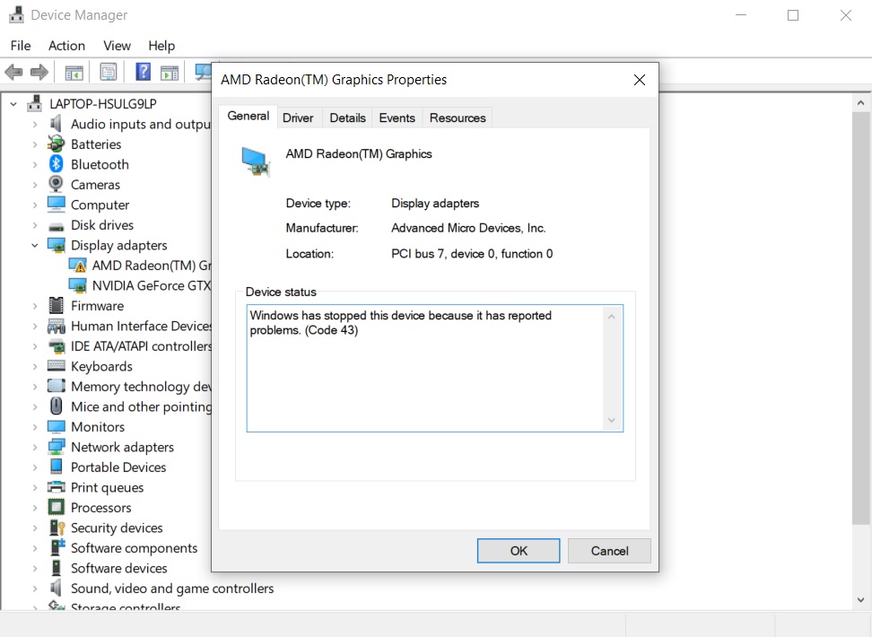
Task: Select the Software devices tree item
Action: pyautogui.click(x=119, y=568)
